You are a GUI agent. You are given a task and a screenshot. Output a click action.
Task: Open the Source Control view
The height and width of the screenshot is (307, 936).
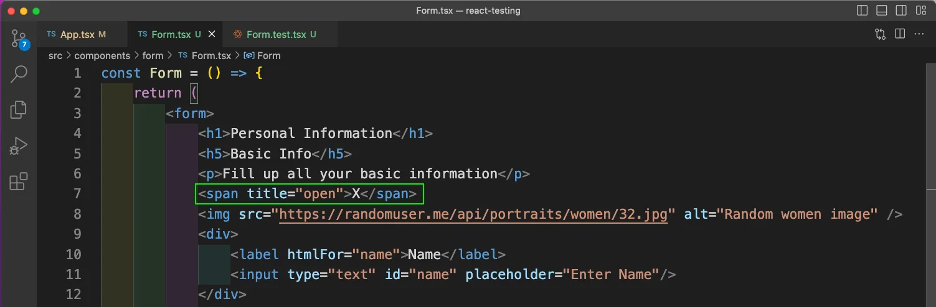click(19, 39)
